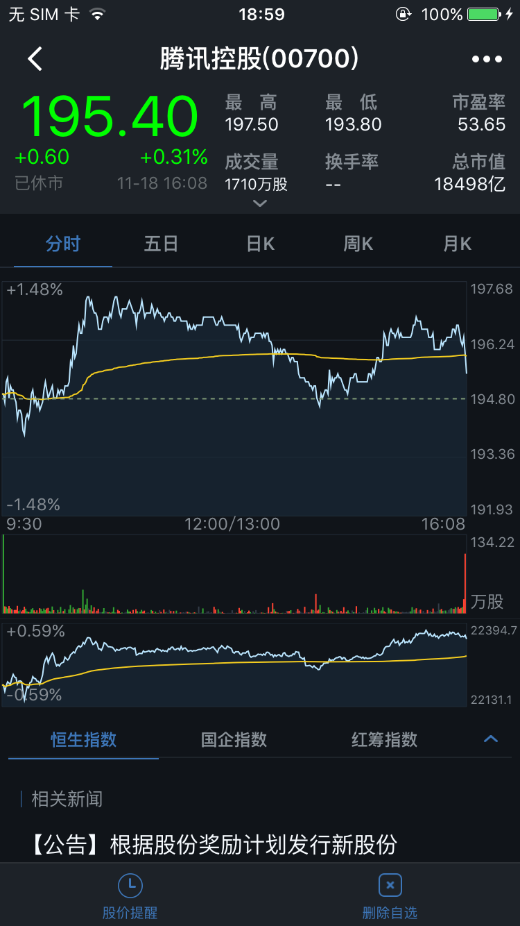Tap the 市盈率 53.65 value
Screen dimensions: 520x926
pos(482,124)
